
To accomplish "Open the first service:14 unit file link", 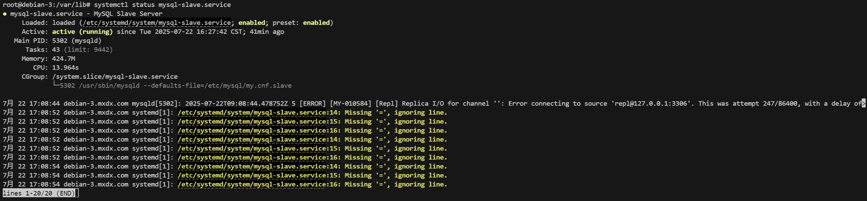I will 252,113.
